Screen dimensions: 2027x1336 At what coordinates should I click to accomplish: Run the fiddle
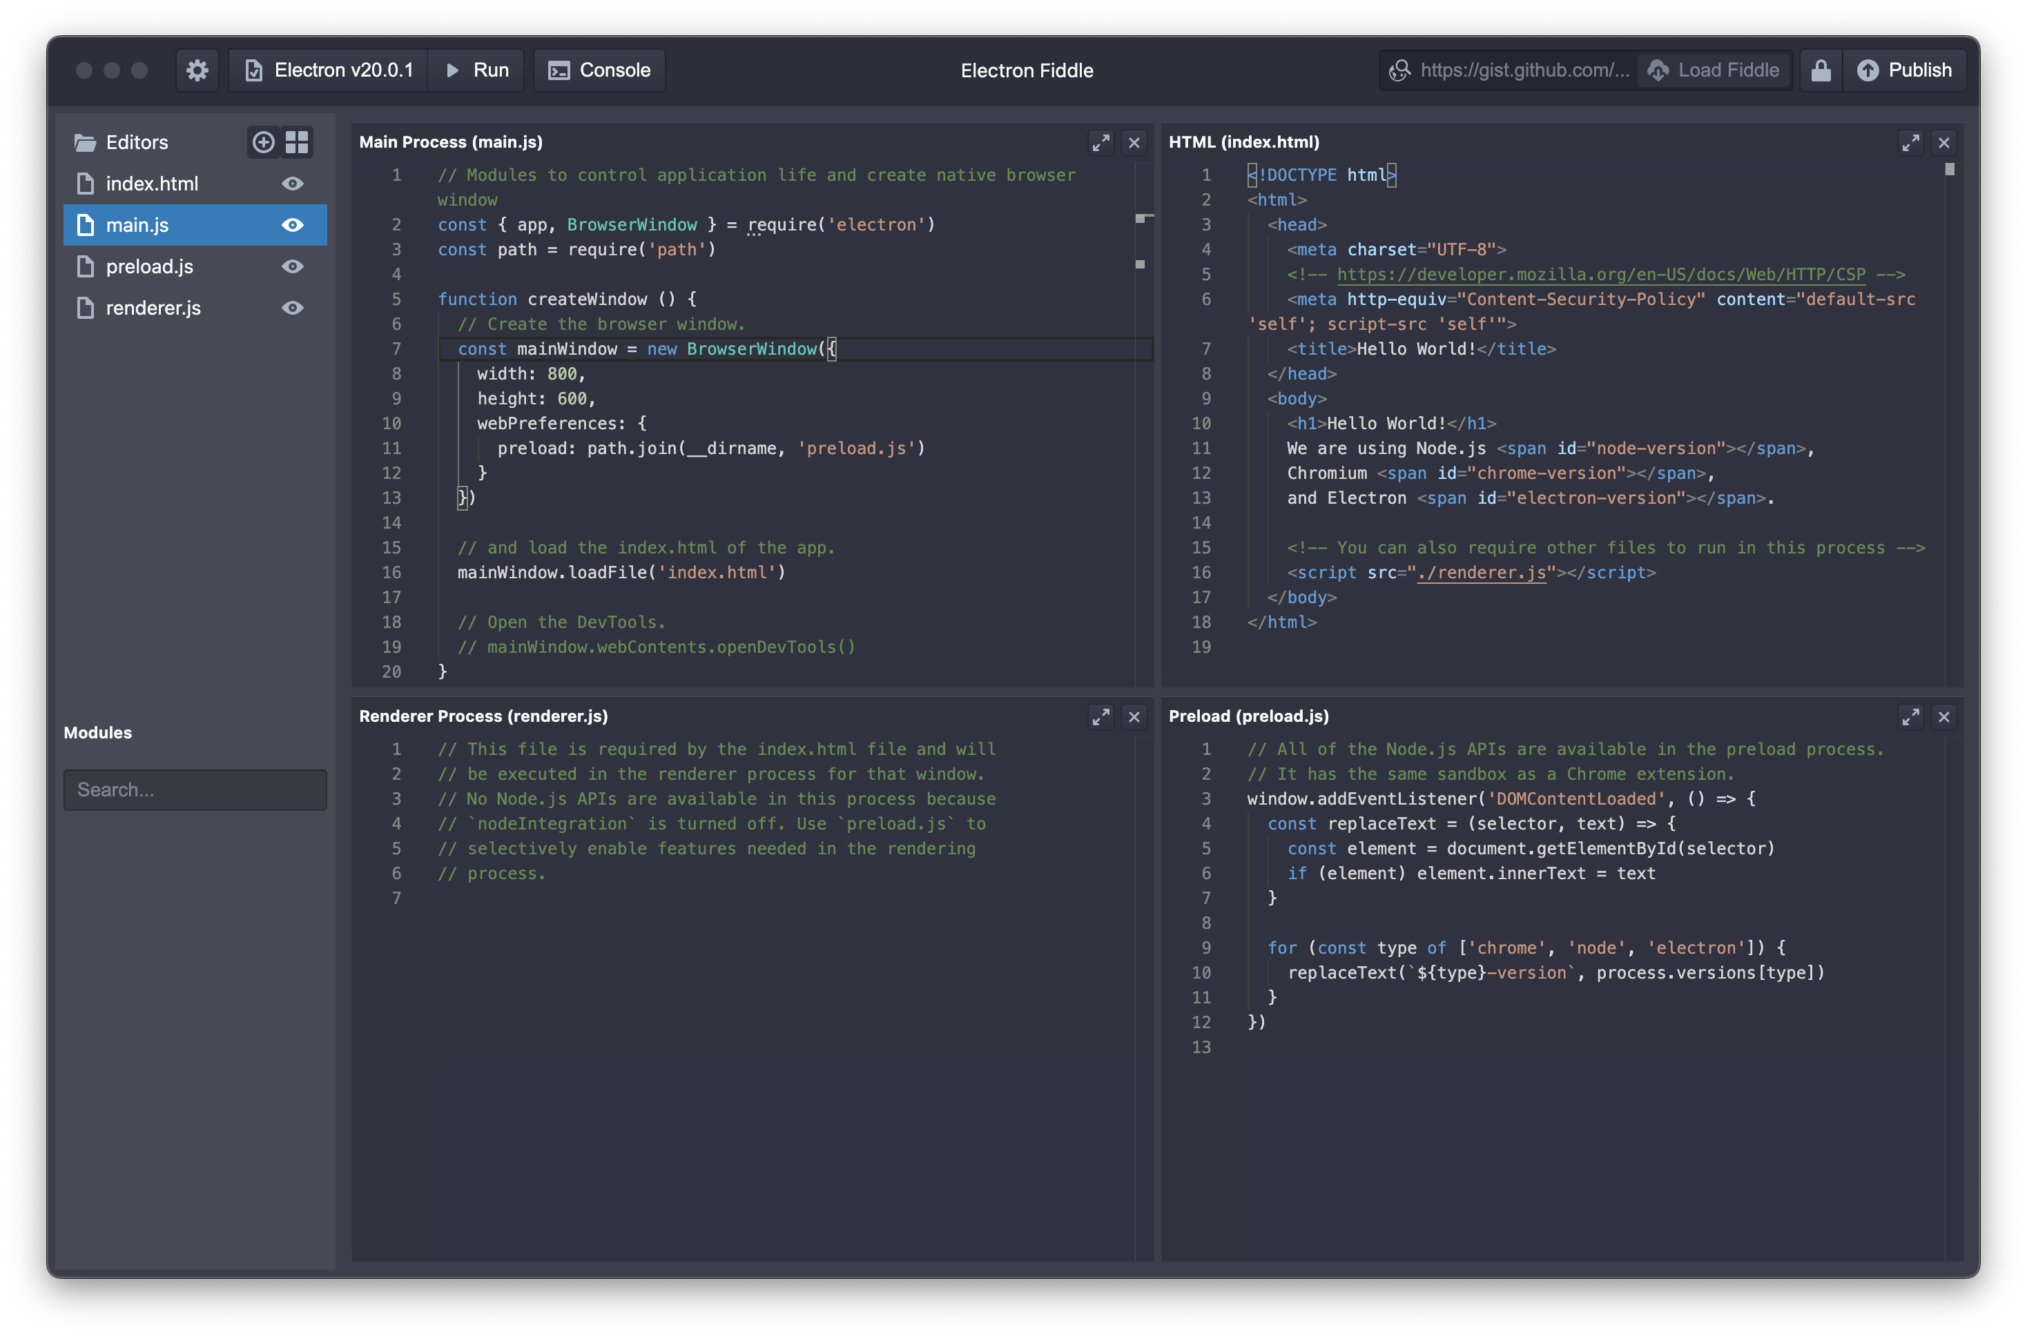coord(477,70)
